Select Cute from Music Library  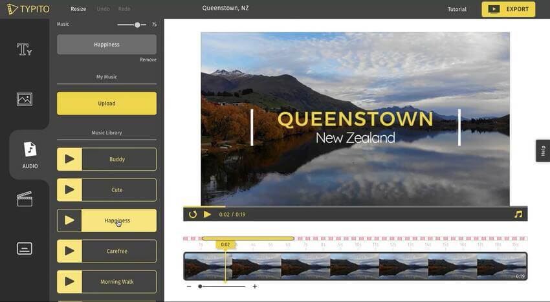point(119,189)
